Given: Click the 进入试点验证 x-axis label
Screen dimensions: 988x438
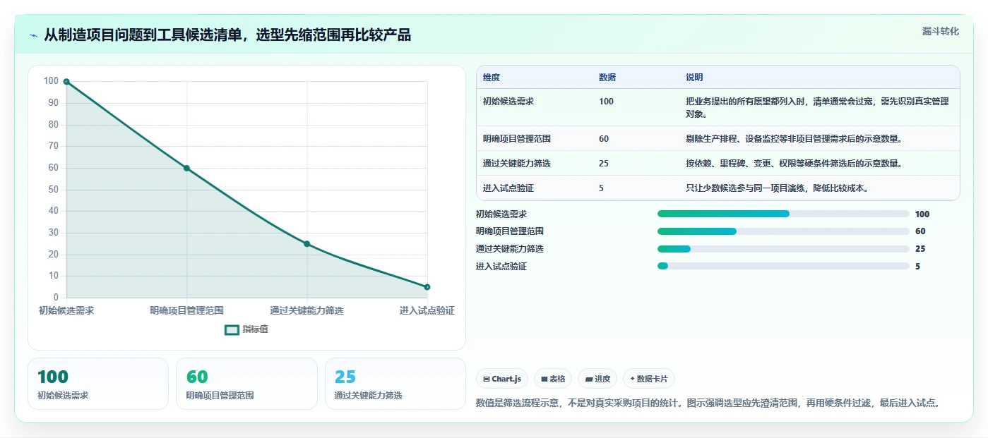Looking at the screenshot, I should (x=427, y=310).
